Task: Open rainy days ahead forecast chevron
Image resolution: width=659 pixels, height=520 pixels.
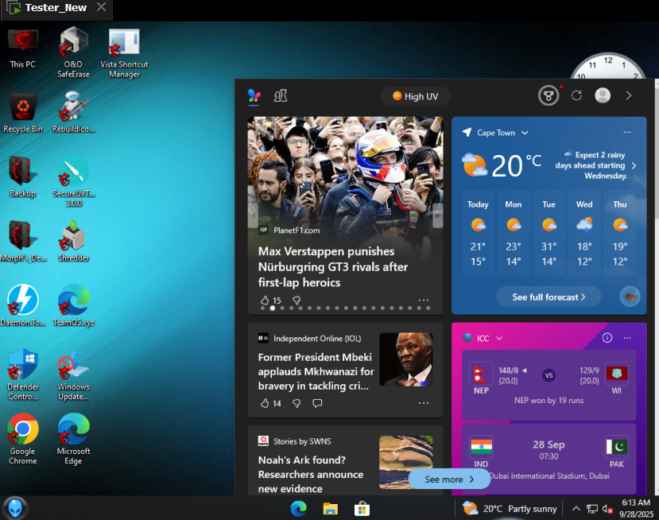Action: (634, 165)
